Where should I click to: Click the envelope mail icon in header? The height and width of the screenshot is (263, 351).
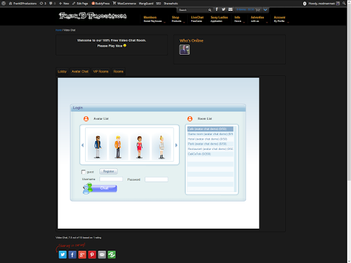coord(230,10)
